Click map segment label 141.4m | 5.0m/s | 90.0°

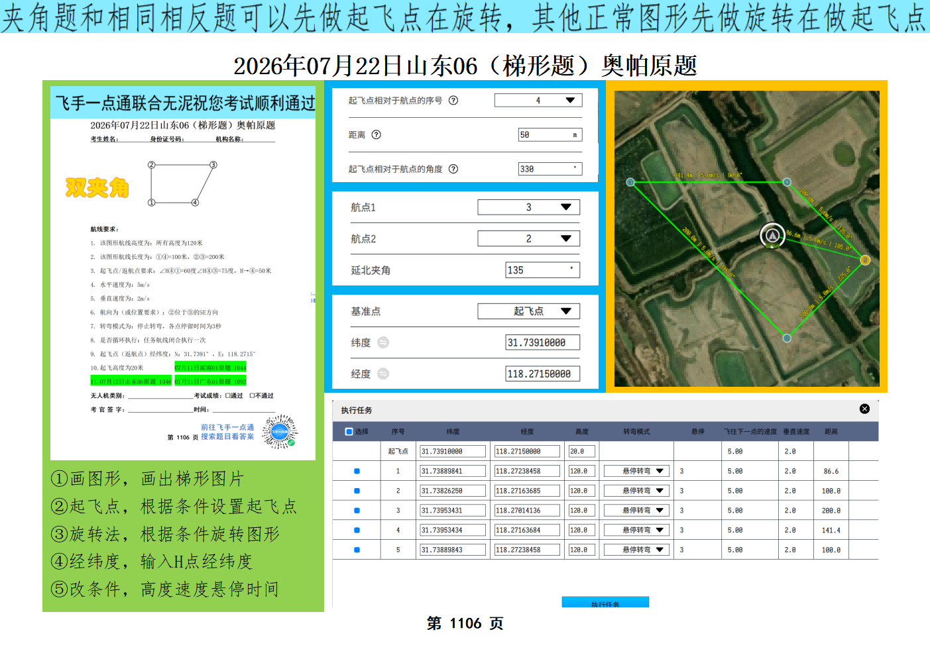click(709, 176)
